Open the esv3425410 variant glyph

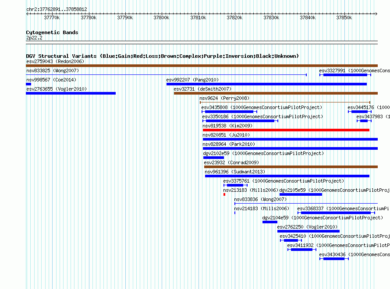click(x=291, y=240)
